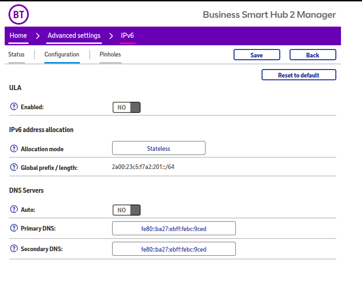This screenshot has height=281, width=362.
Task: Click the BT logo icon
Action: [19, 14]
